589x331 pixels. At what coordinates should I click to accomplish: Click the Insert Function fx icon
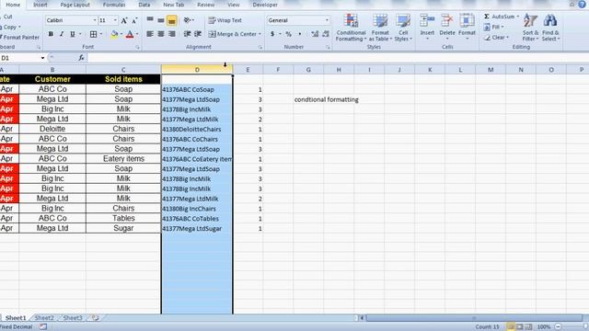(81, 58)
